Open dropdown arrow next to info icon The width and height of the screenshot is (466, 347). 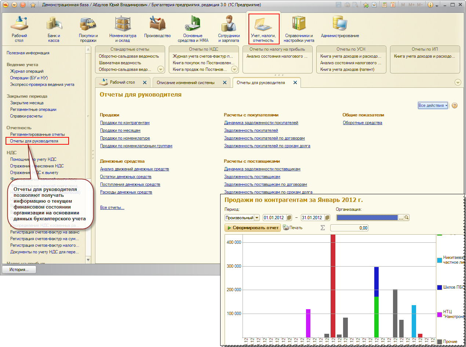(437, 5)
